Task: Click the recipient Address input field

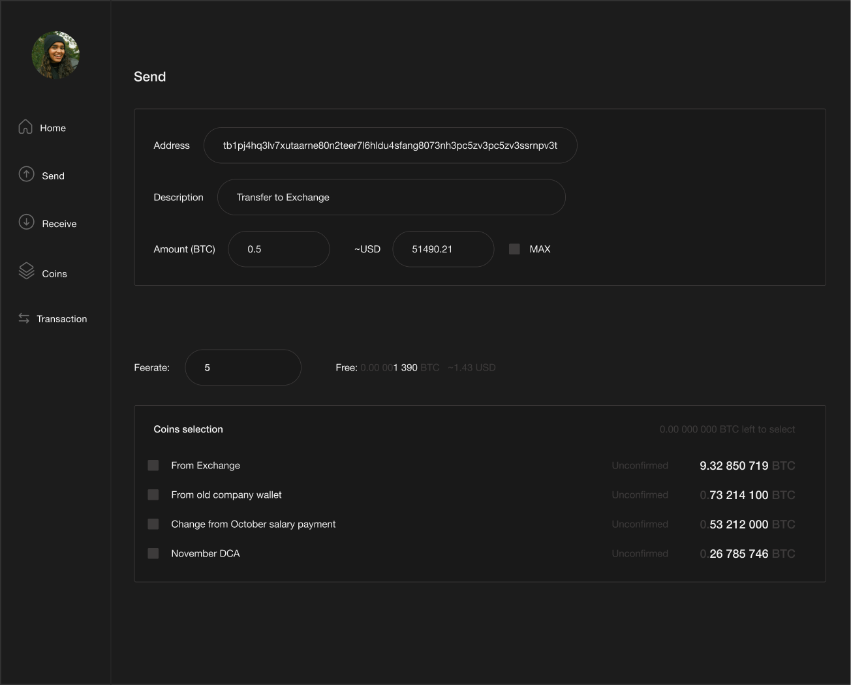Action: click(390, 145)
